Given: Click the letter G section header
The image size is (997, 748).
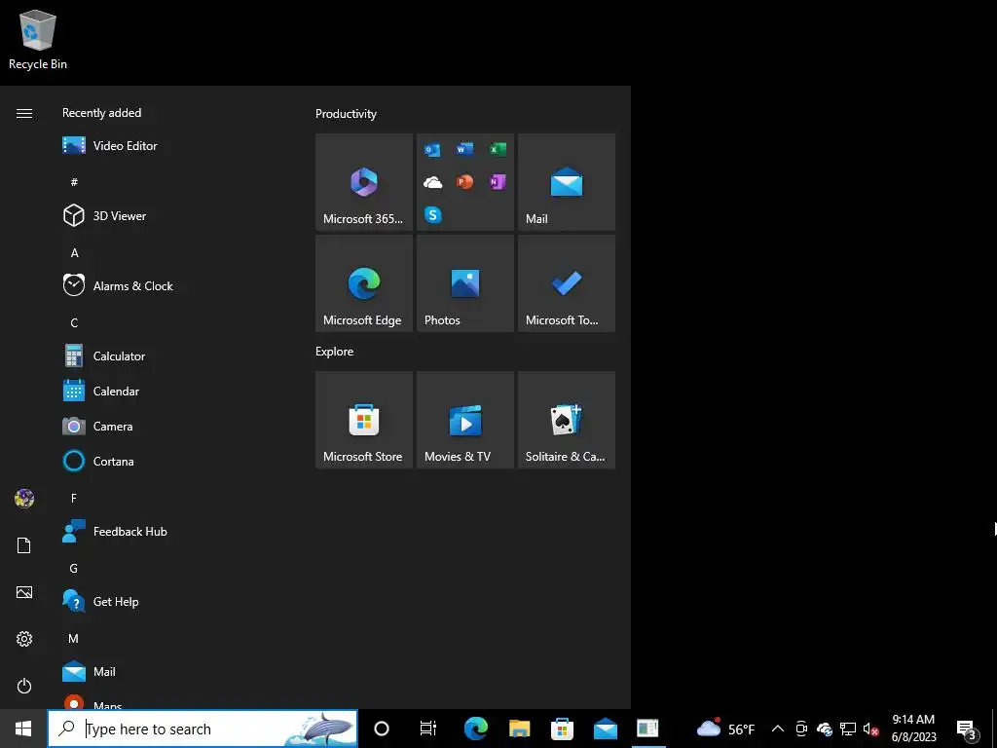Looking at the screenshot, I should point(74,568).
